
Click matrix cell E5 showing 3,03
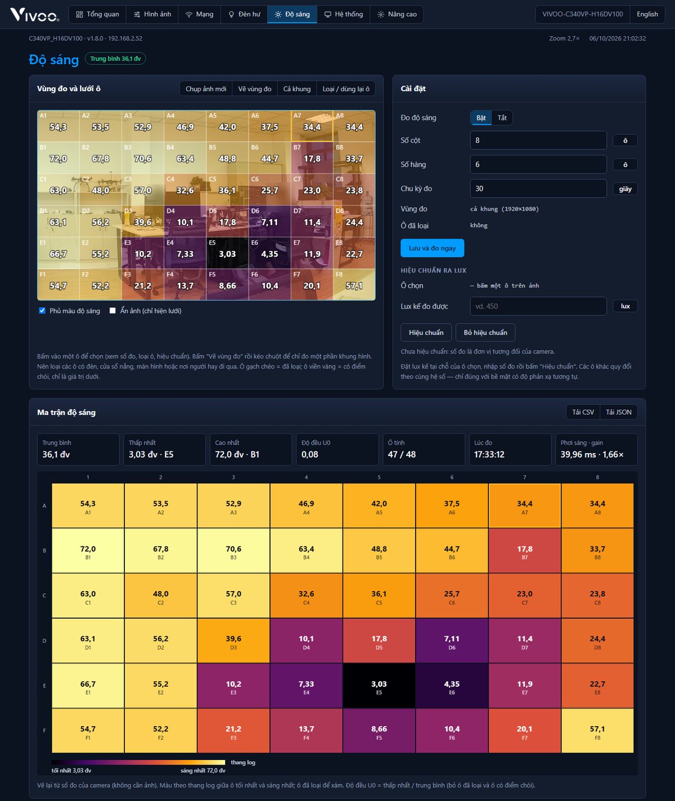[x=379, y=686]
